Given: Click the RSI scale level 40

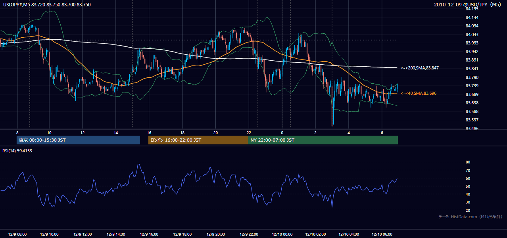Looking at the screenshot, I should click(468, 194).
